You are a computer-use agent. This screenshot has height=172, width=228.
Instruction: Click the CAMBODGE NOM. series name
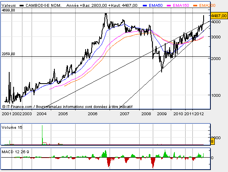coord(44,6)
